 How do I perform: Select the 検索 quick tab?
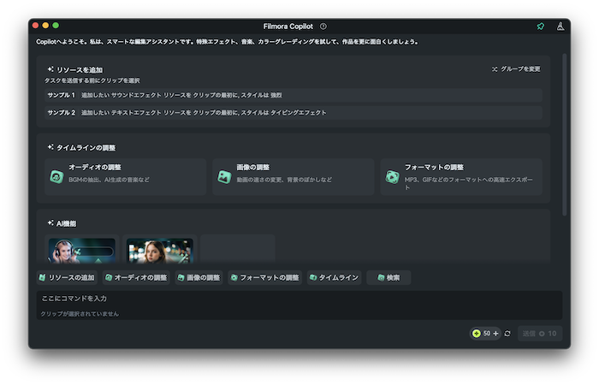(388, 278)
